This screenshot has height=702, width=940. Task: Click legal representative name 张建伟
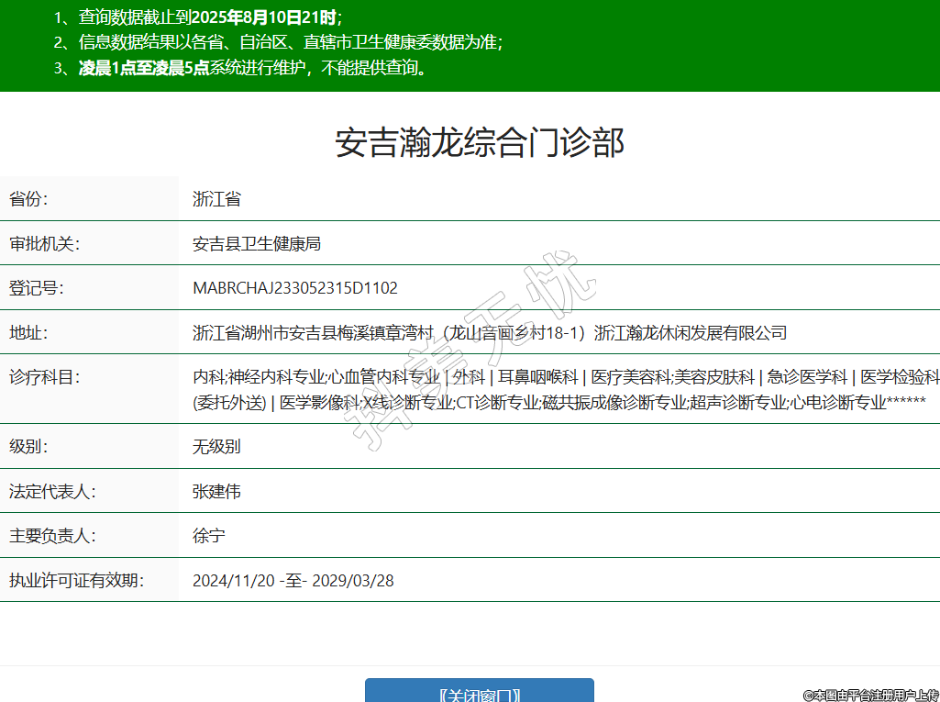click(x=216, y=492)
